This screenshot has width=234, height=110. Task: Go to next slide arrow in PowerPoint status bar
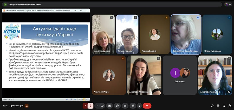[75, 99]
